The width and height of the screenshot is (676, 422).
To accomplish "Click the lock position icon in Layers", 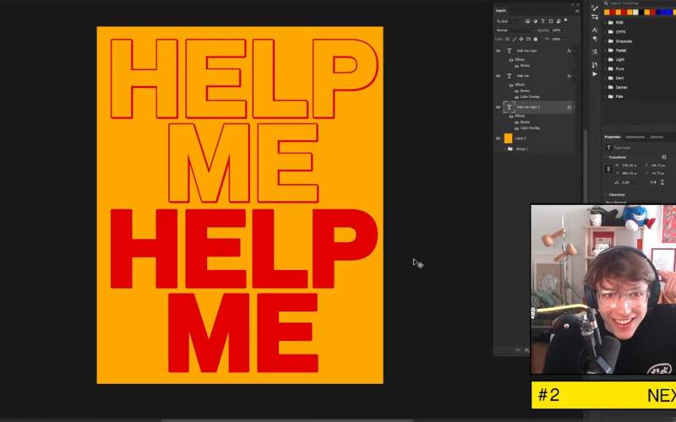I will [x=522, y=39].
